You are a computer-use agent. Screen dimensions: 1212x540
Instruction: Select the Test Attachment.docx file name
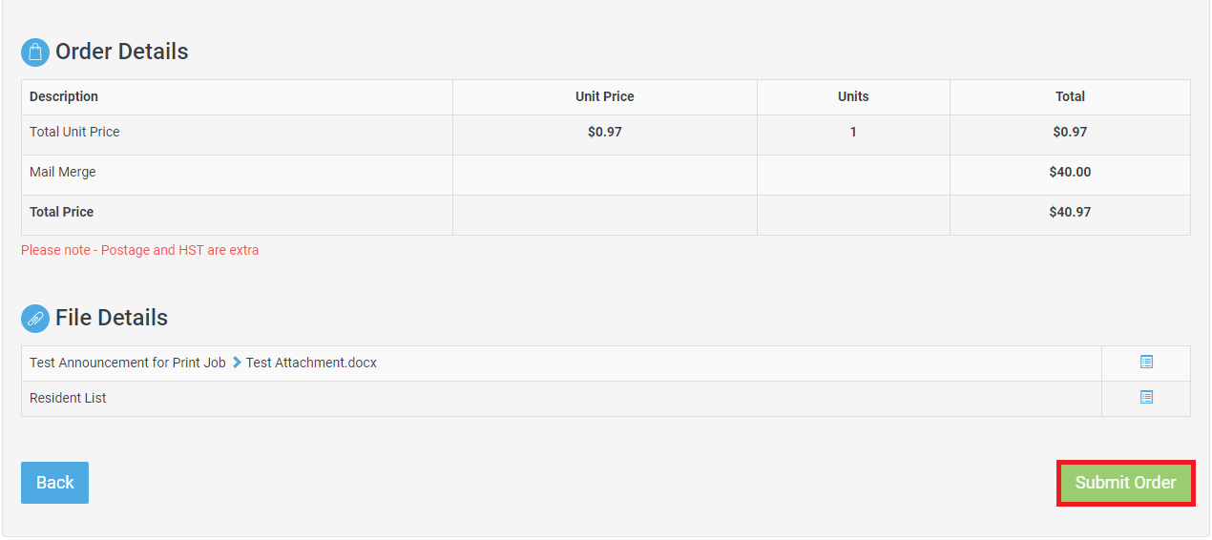[x=311, y=363]
